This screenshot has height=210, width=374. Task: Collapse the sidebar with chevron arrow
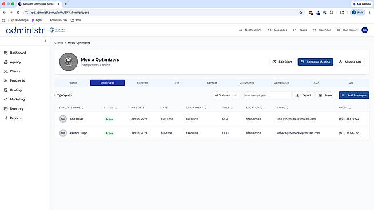click(45, 41)
